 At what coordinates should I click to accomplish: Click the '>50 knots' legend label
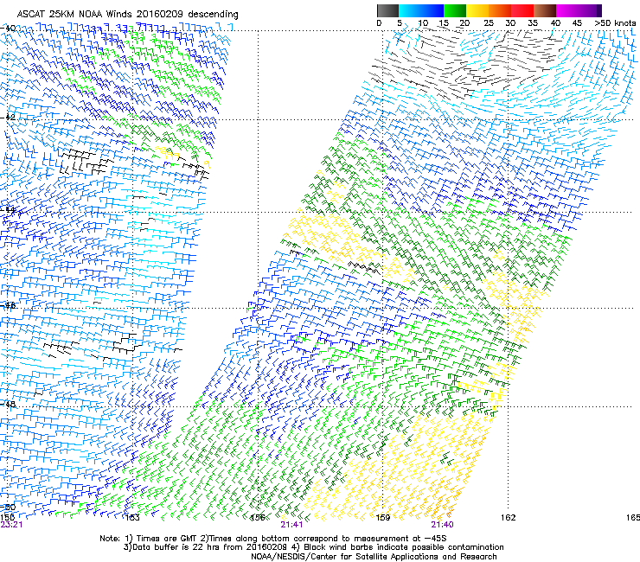[615, 23]
